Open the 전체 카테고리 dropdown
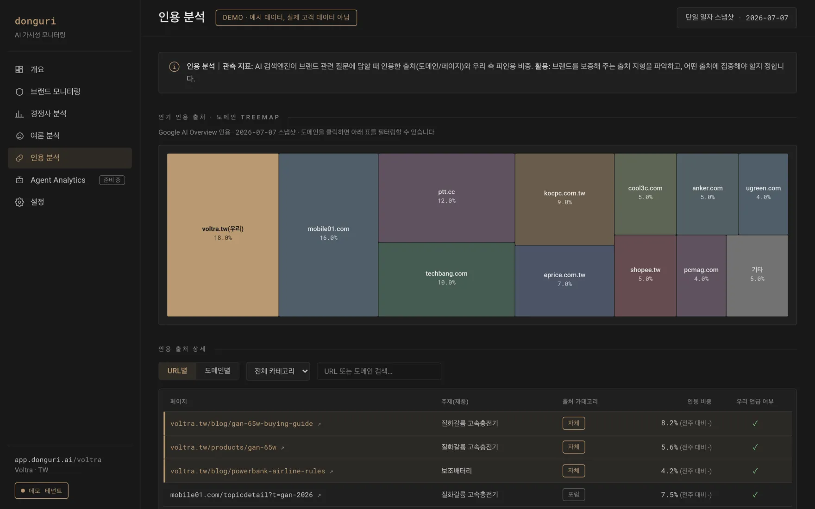 pos(278,371)
